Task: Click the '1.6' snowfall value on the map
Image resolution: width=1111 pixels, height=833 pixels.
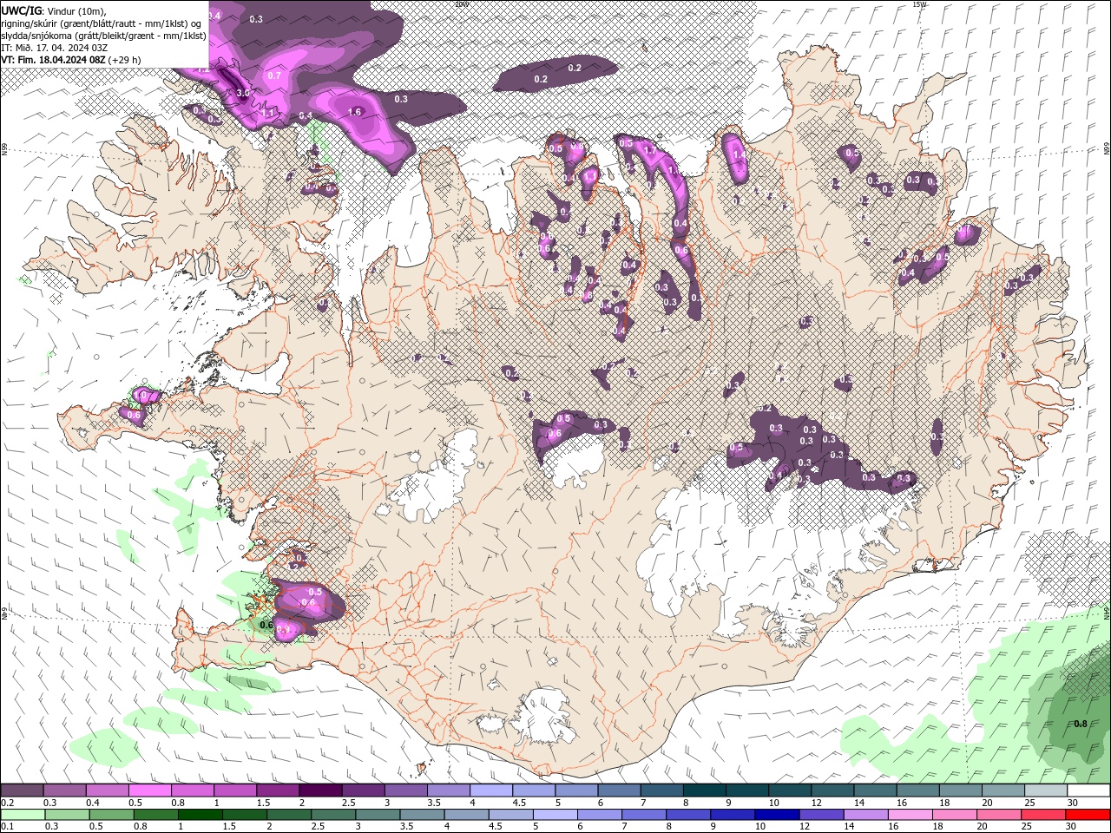Action: pos(354,112)
